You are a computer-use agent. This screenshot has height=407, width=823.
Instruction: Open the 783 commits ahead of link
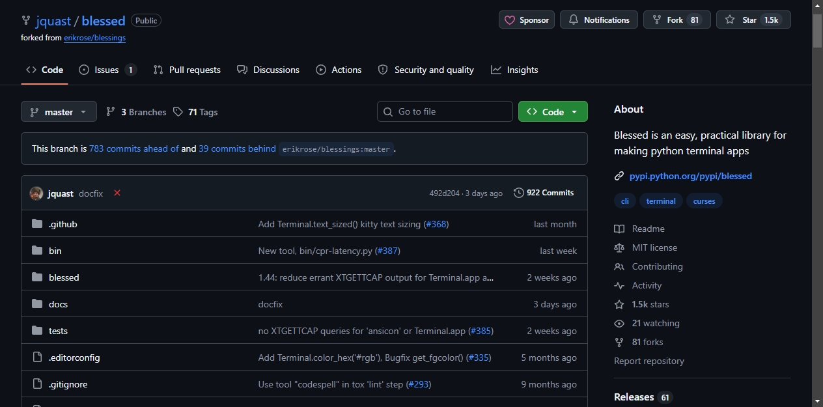tap(133, 148)
